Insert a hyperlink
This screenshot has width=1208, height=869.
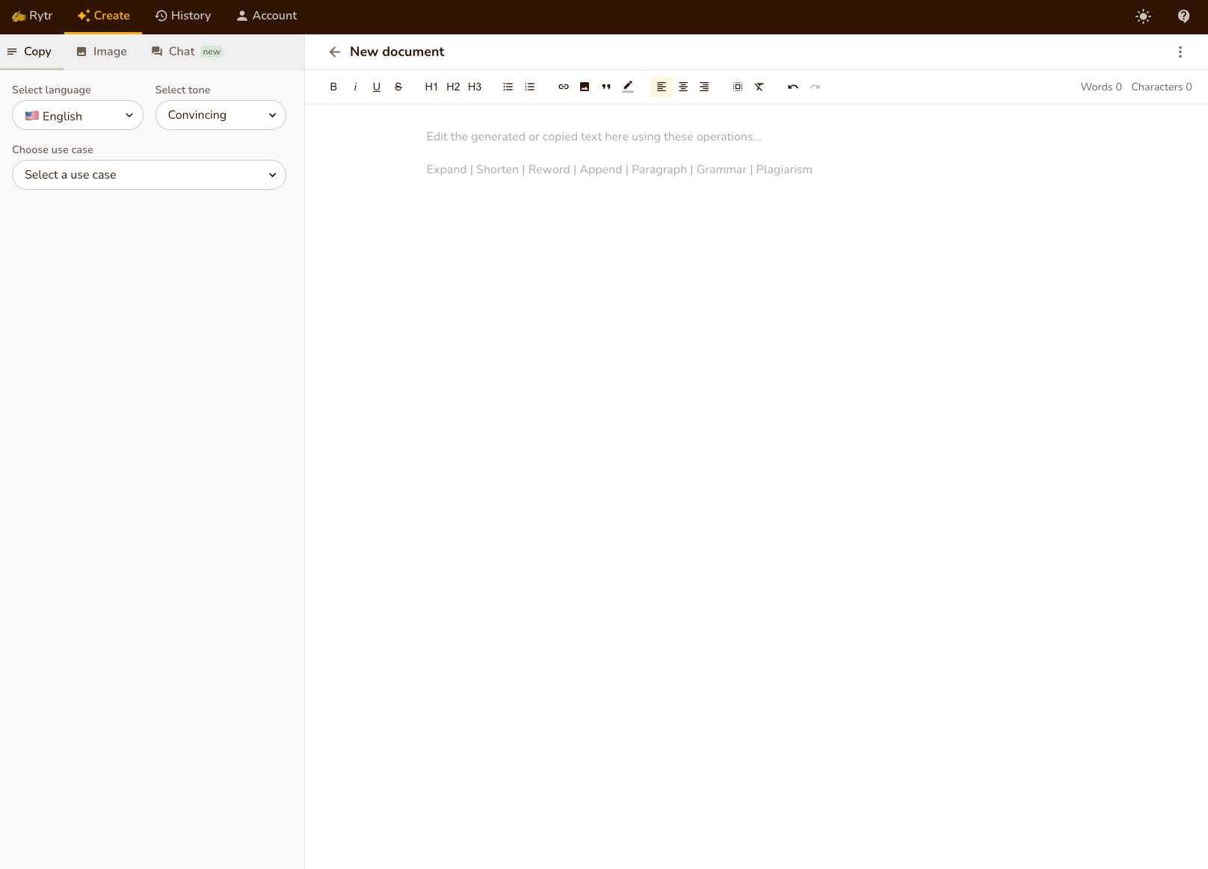click(x=564, y=87)
